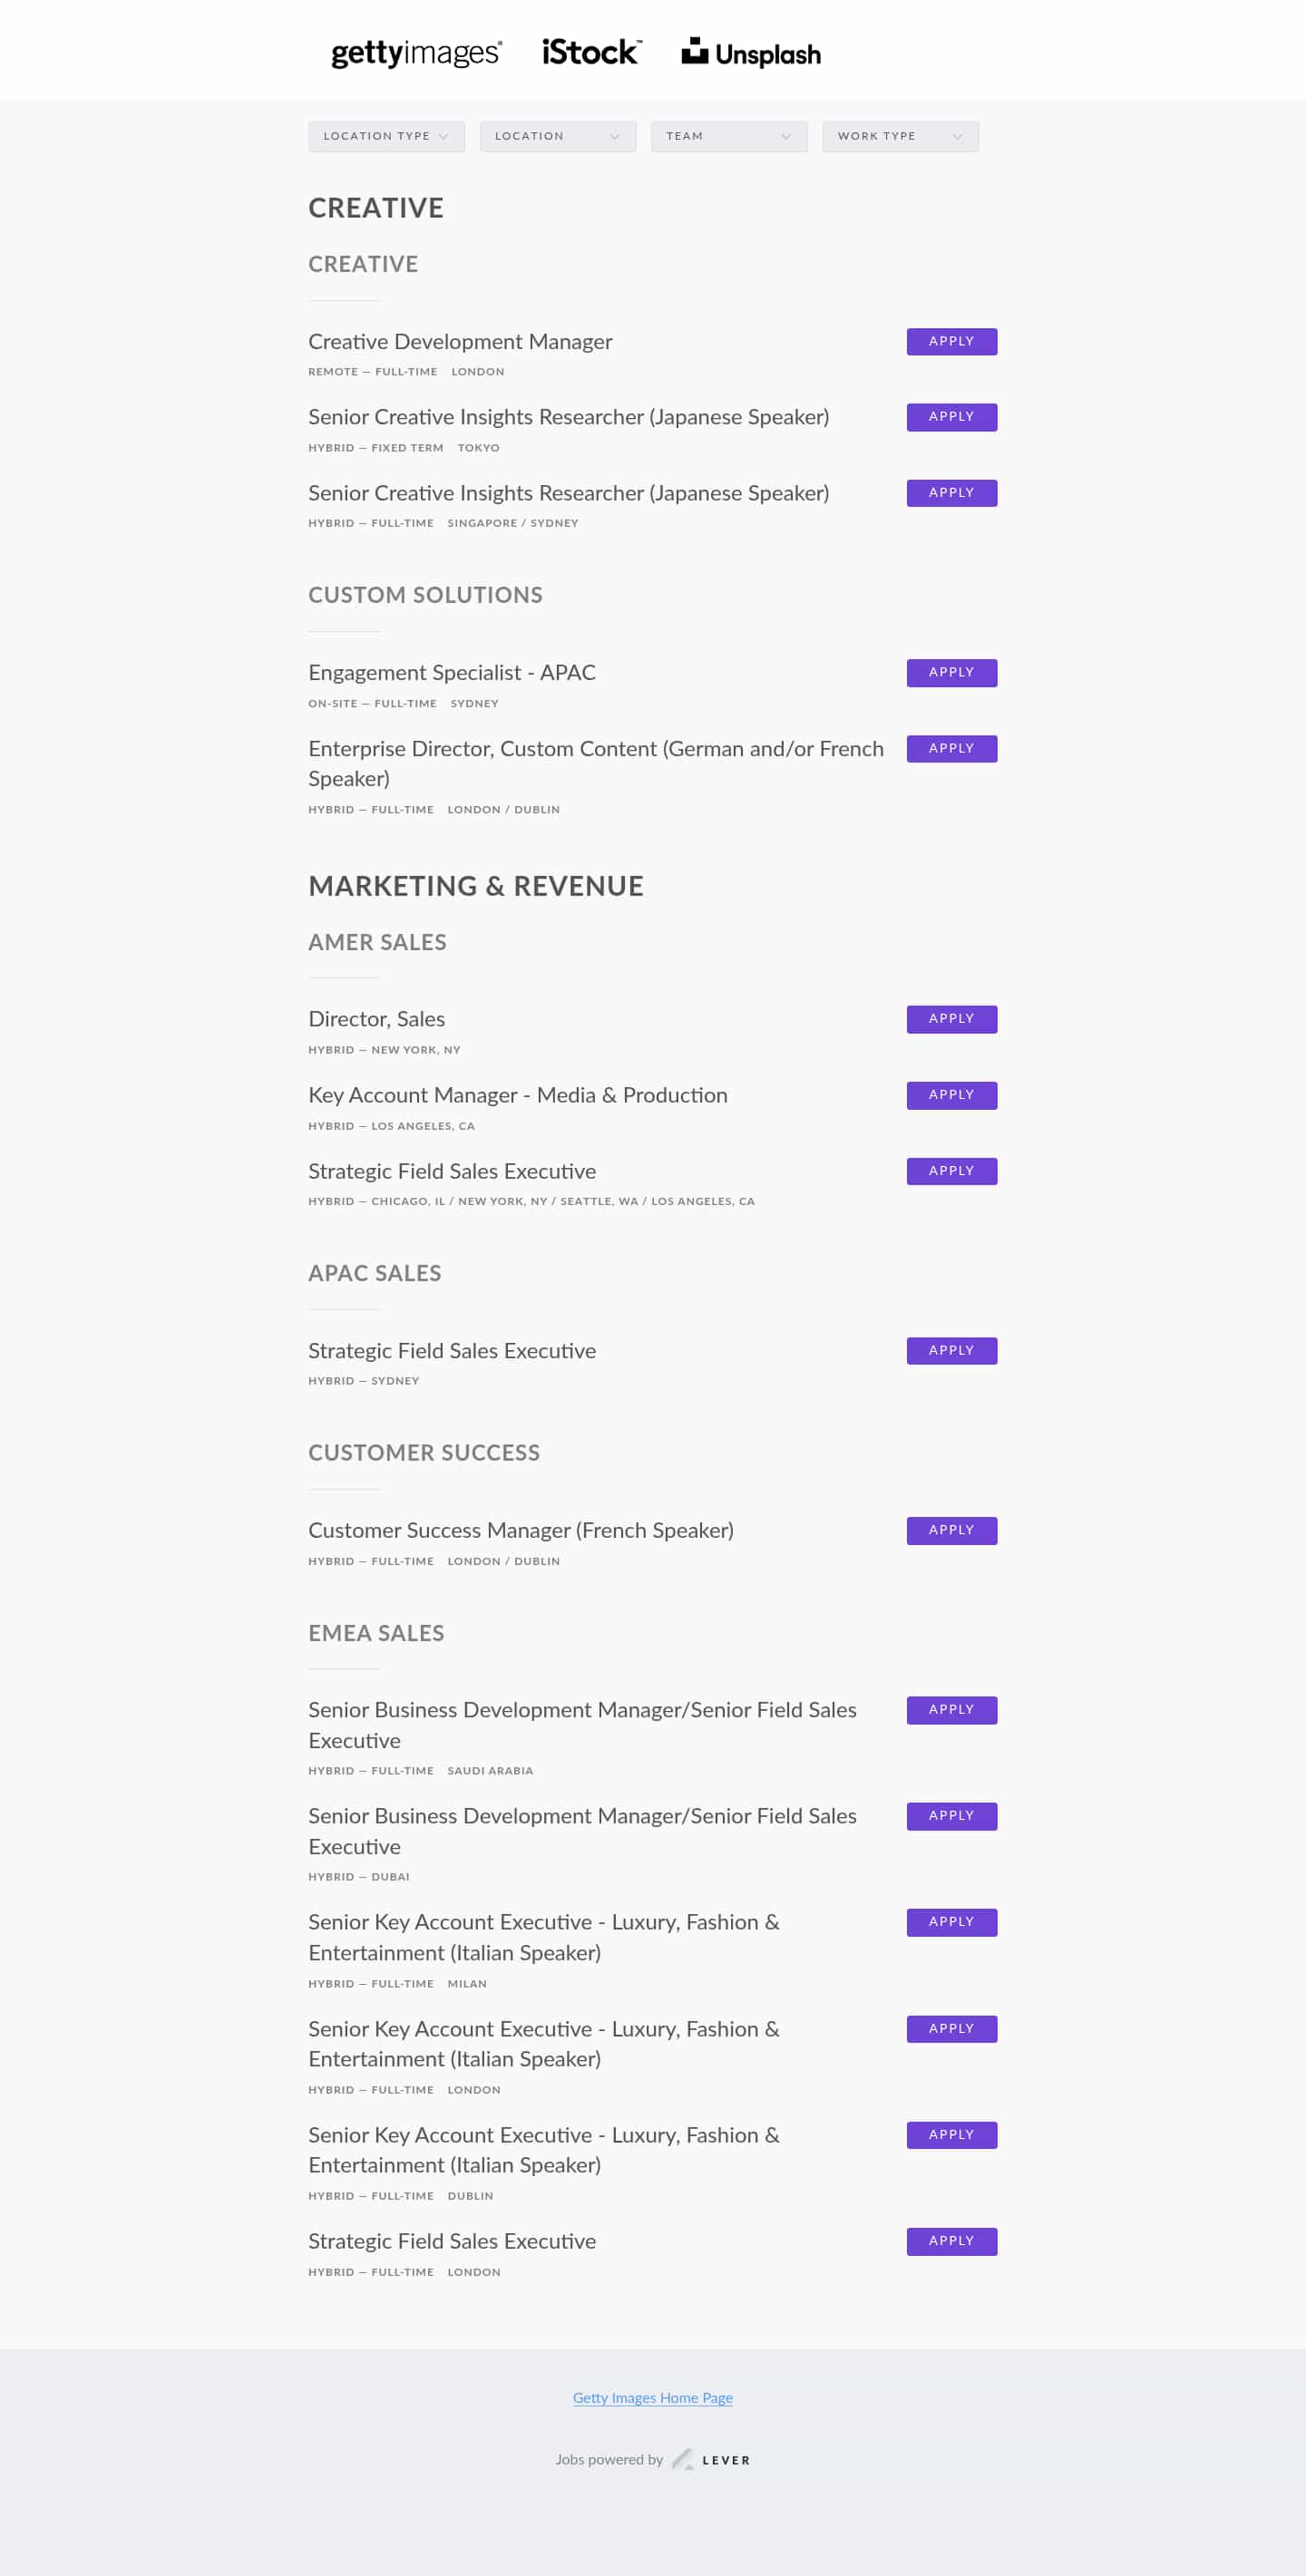This screenshot has width=1306, height=2576.
Task: Apply for Creative Development Manager
Action: (951, 341)
